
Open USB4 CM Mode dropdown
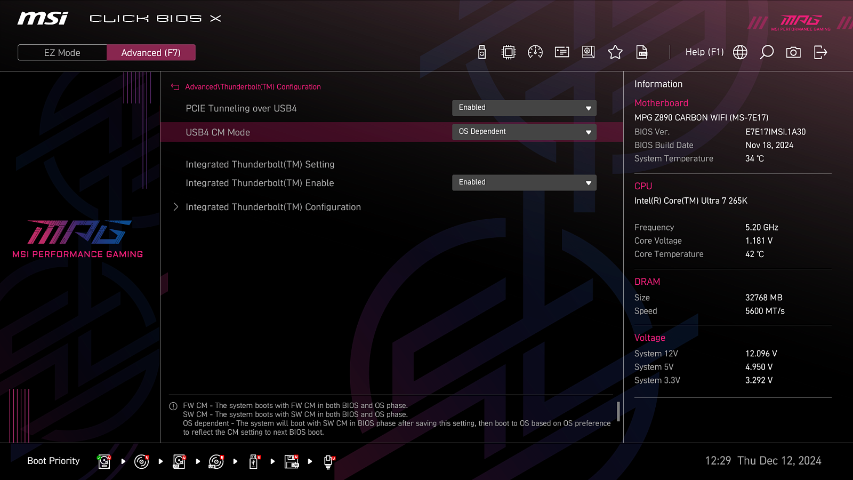524,132
